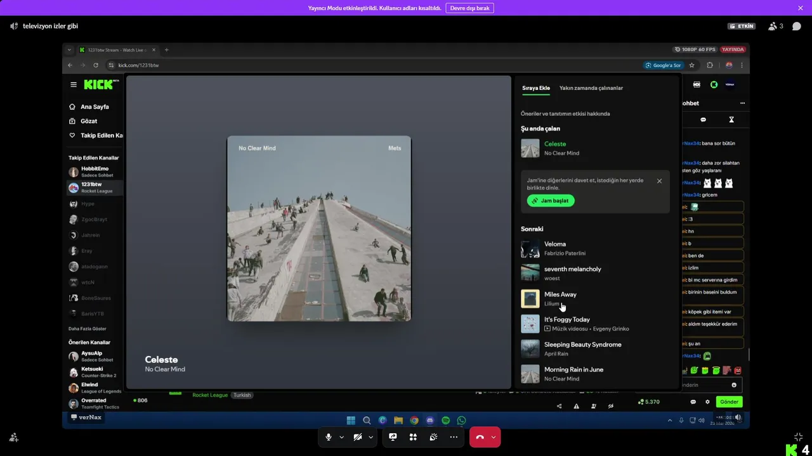Image resolution: width=812 pixels, height=456 pixels.
Task: Open emoji picker in chat input
Action: (734, 385)
